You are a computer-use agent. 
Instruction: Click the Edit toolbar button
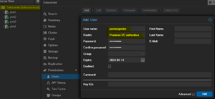[99, 10]
